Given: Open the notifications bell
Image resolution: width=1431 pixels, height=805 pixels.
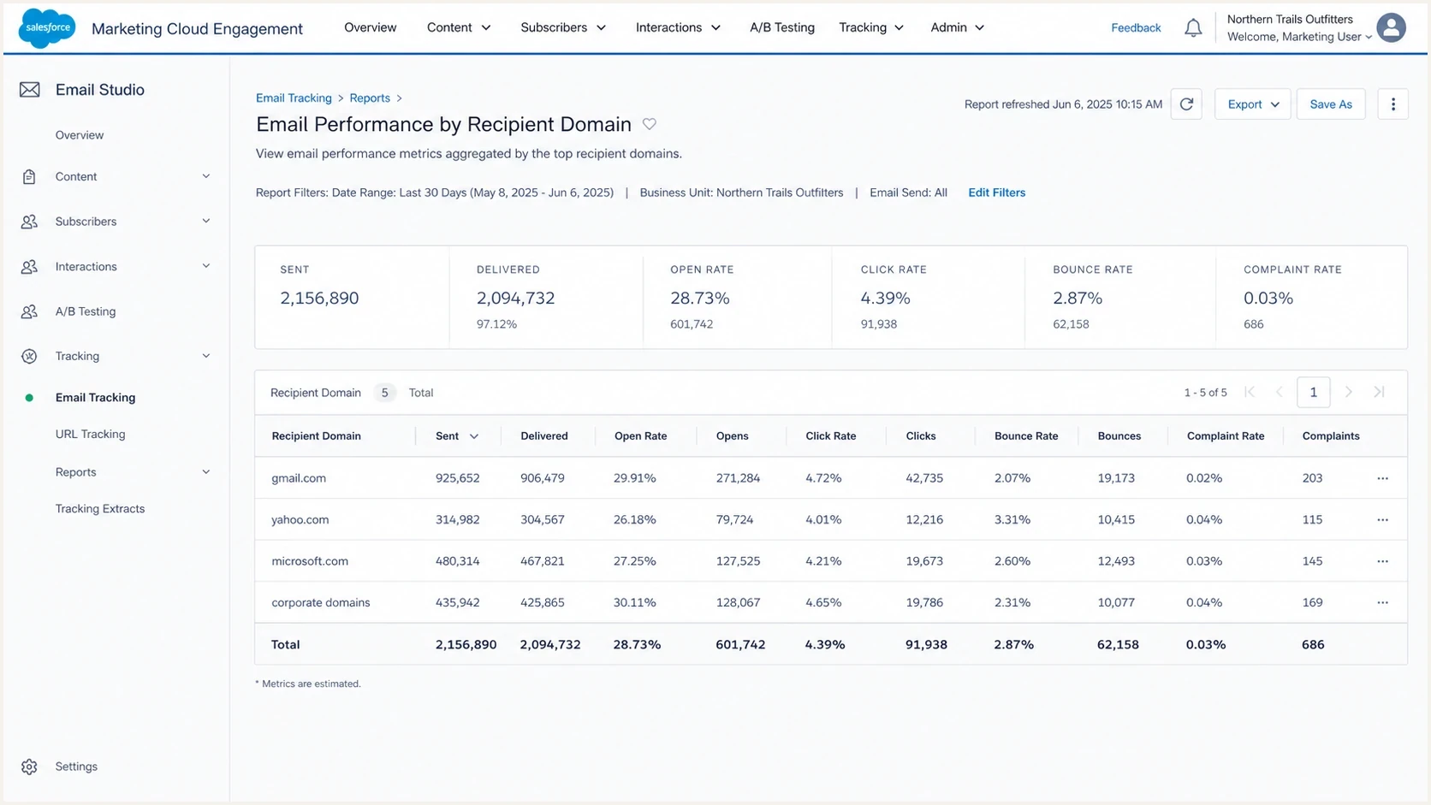Looking at the screenshot, I should (x=1193, y=28).
